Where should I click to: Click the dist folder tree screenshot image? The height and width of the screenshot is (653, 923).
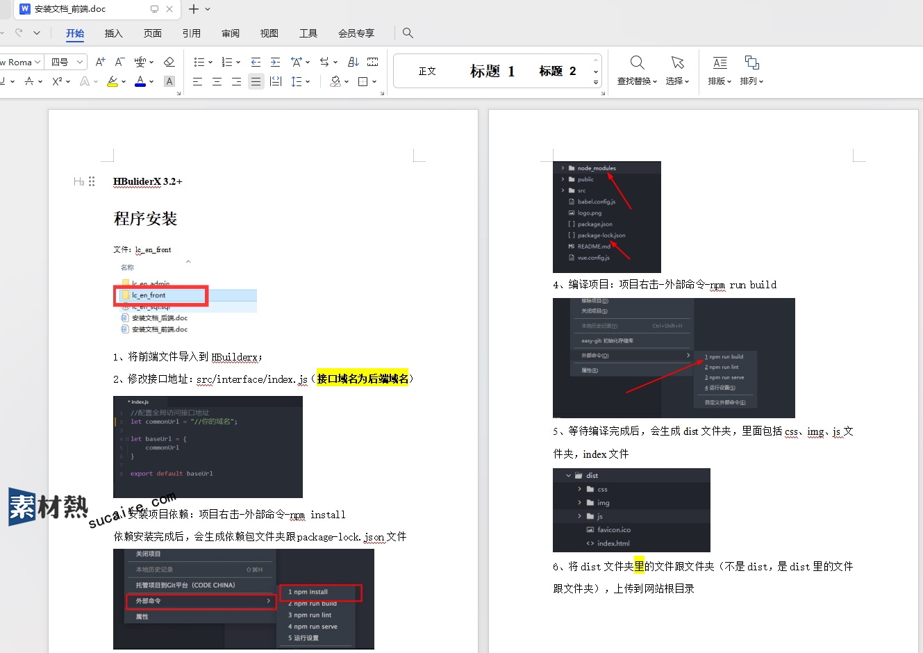631,510
